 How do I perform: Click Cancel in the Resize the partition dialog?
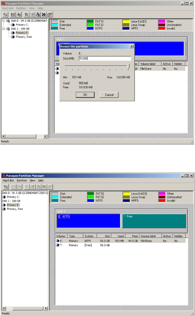click(x=109, y=95)
